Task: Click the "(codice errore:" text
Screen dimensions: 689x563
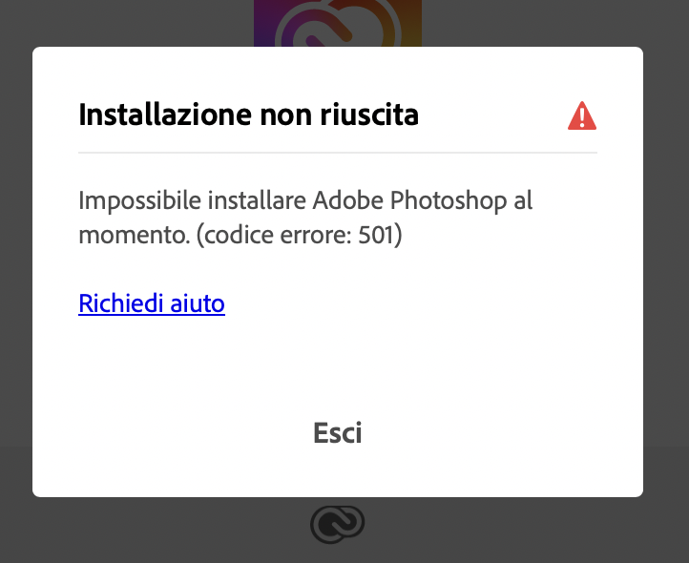Action: click(x=272, y=234)
